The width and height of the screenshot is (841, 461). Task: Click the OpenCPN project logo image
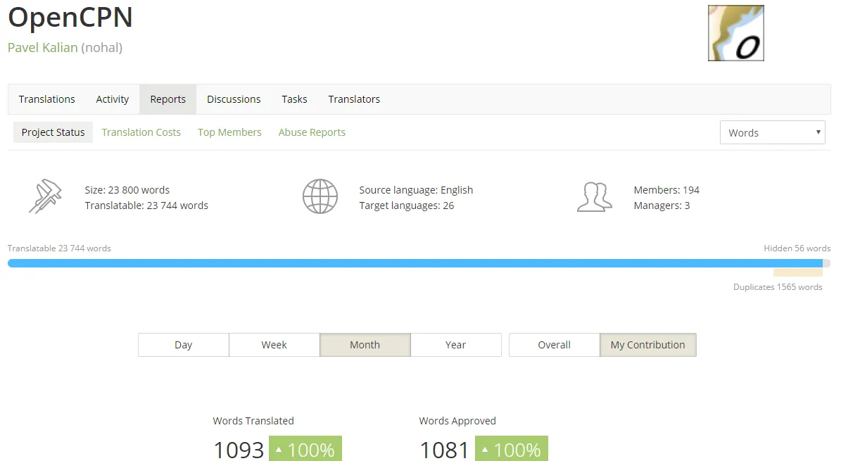click(736, 33)
